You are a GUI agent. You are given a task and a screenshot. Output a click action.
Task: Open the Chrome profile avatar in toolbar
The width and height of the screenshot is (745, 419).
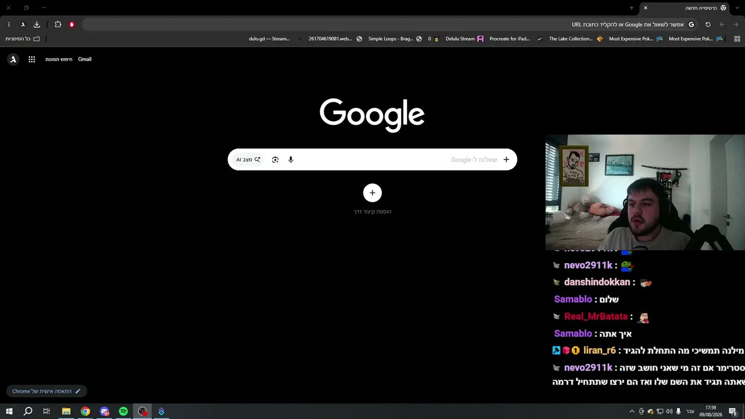tap(23, 24)
